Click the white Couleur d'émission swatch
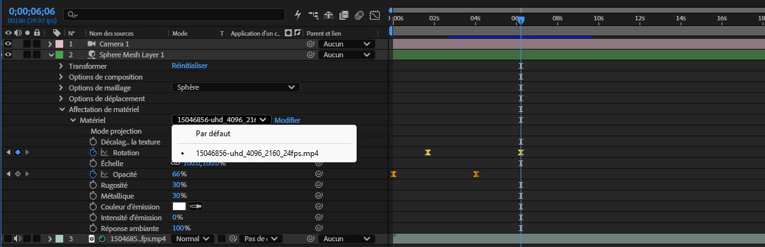This screenshot has height=247, width=765. (x=179, y=206)
